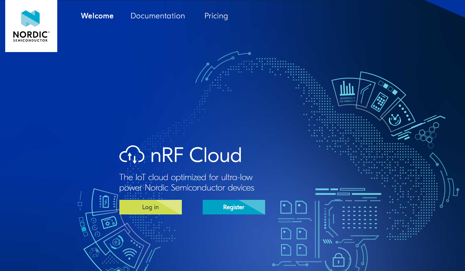Click the chip circuit board icon

[108, 223]
